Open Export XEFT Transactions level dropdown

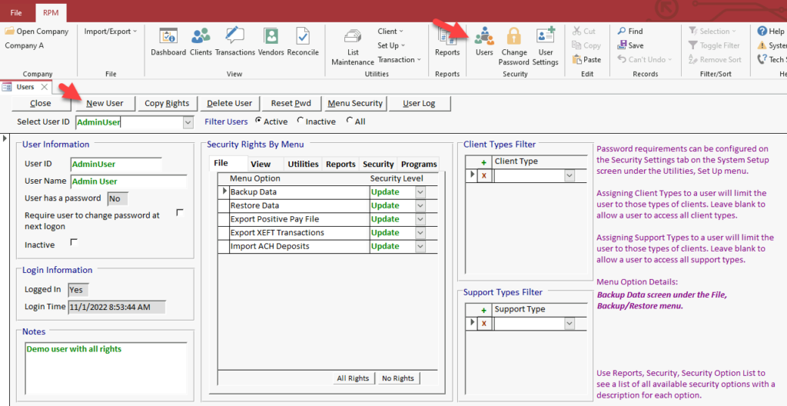pyautogui.click(x=420, y=233)
